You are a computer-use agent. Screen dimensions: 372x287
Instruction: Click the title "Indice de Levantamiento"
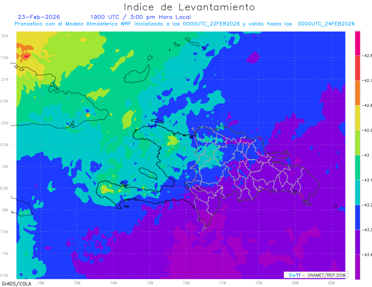189,7
